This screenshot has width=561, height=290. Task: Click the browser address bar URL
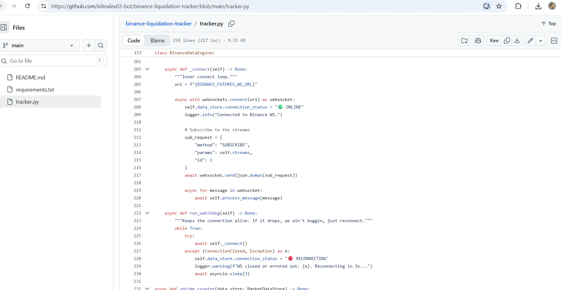(150, 6)
